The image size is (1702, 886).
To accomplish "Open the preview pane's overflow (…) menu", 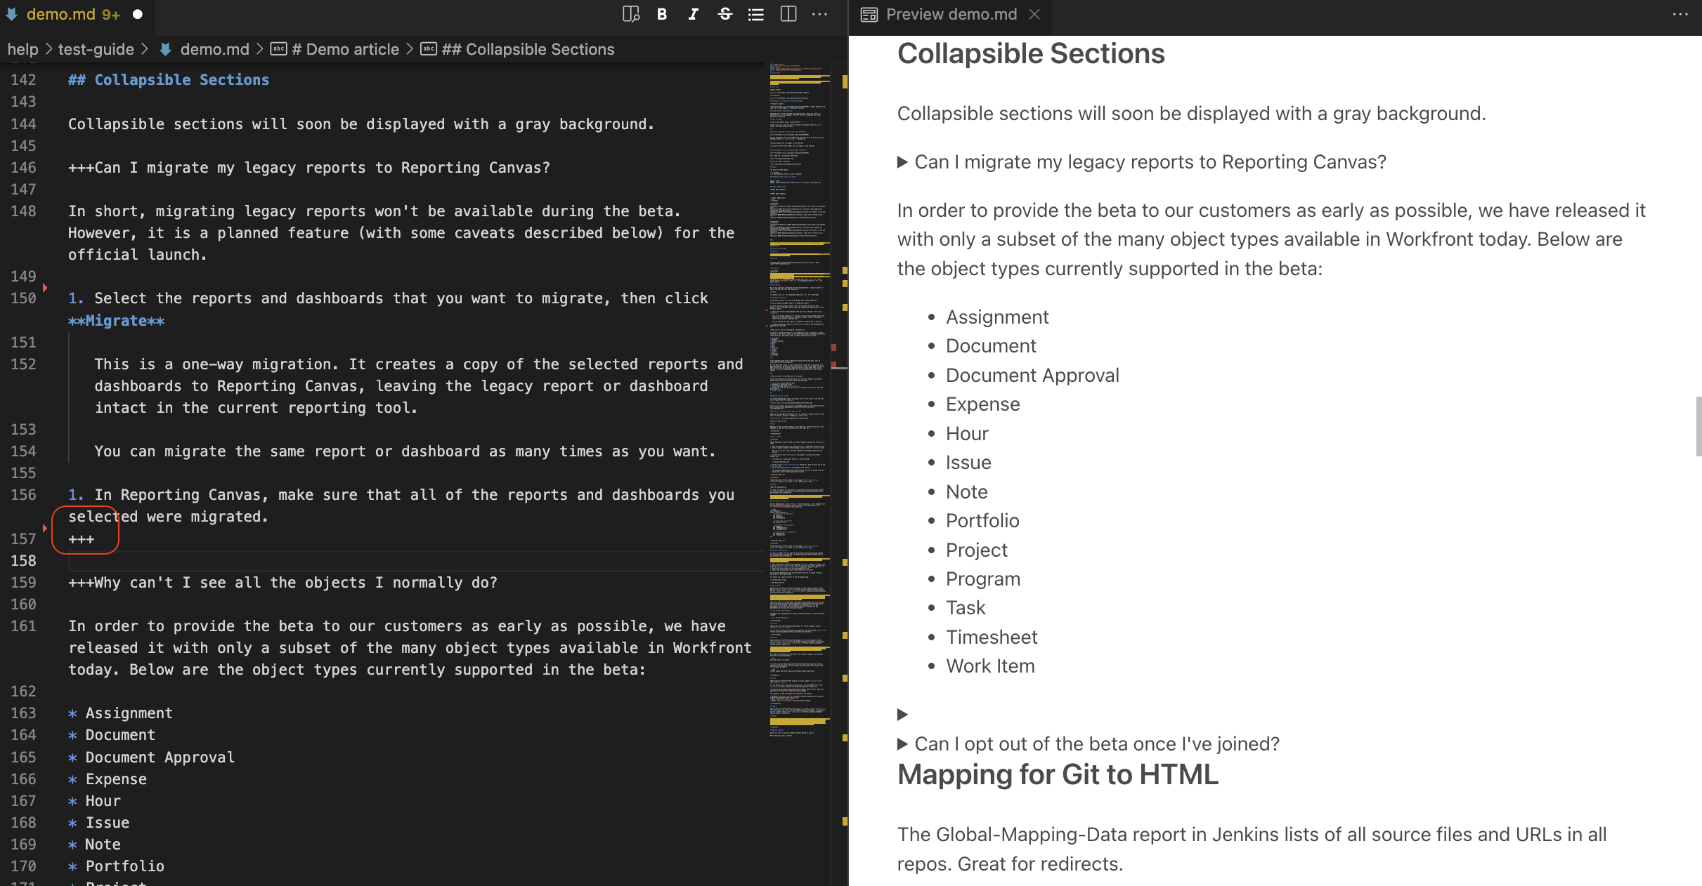I will [1680, 14].
